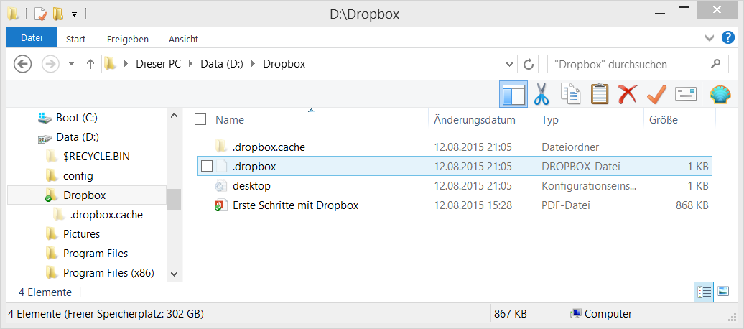Click the search magnifier icon
Screen dimensions: 744x329
click(x=717, y=64)
